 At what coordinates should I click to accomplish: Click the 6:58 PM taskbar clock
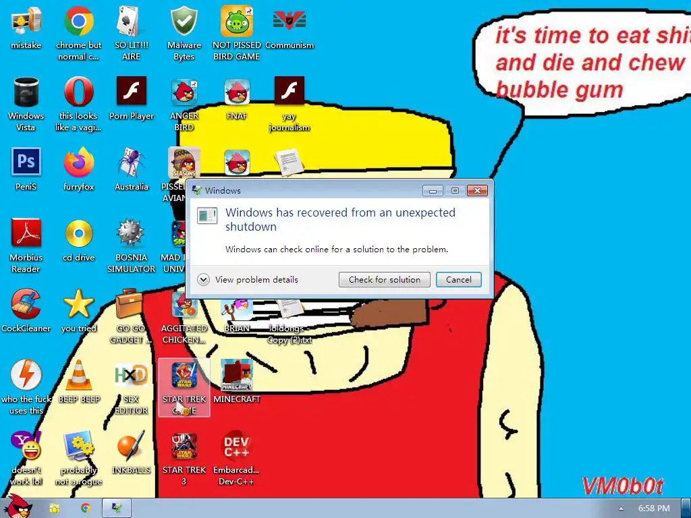point(654,509)
